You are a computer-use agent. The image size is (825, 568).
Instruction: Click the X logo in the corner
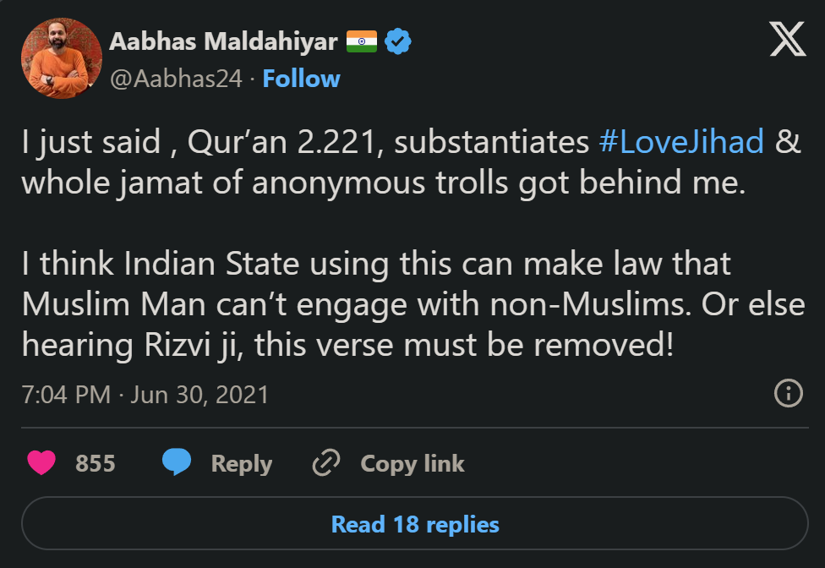tap(788, 41)
